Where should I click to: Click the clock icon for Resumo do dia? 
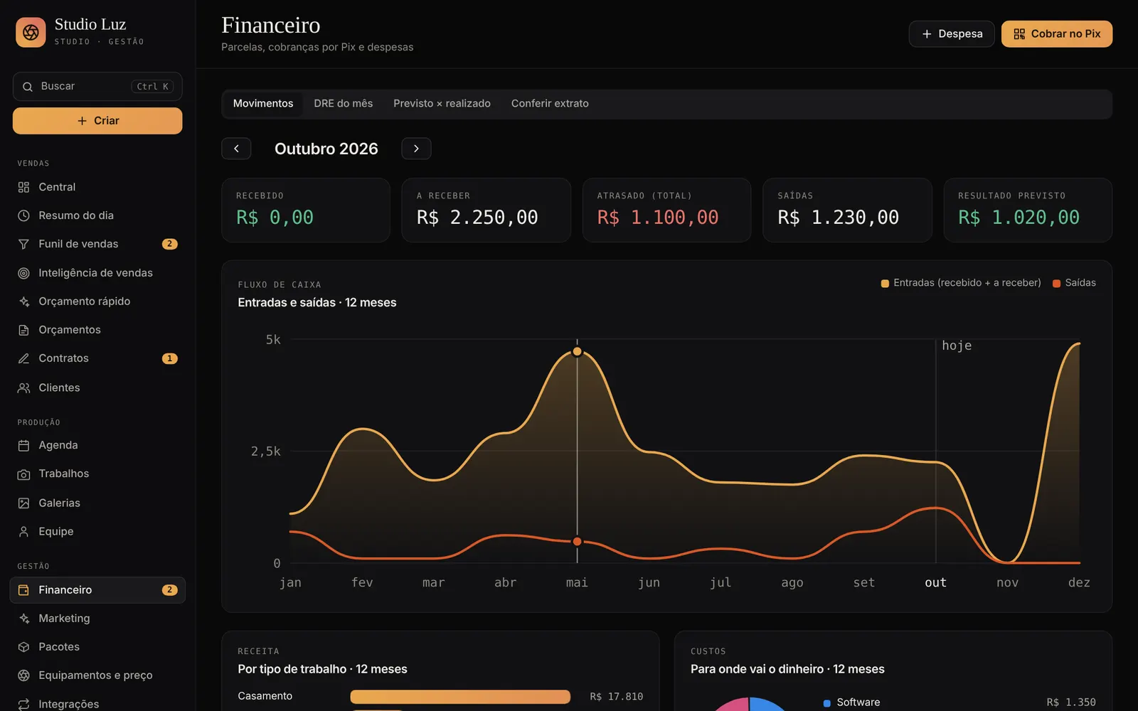click(23, 215)
